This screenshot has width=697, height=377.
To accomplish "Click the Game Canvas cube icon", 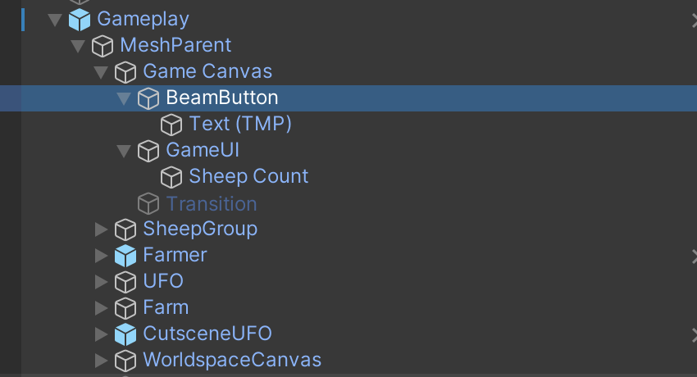I will point(125,72).
